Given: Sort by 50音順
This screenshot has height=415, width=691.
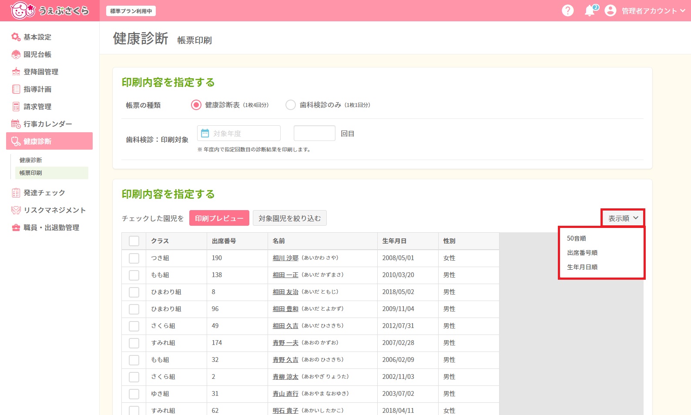Looking at the screenshot, I should [x=577, y=238].
